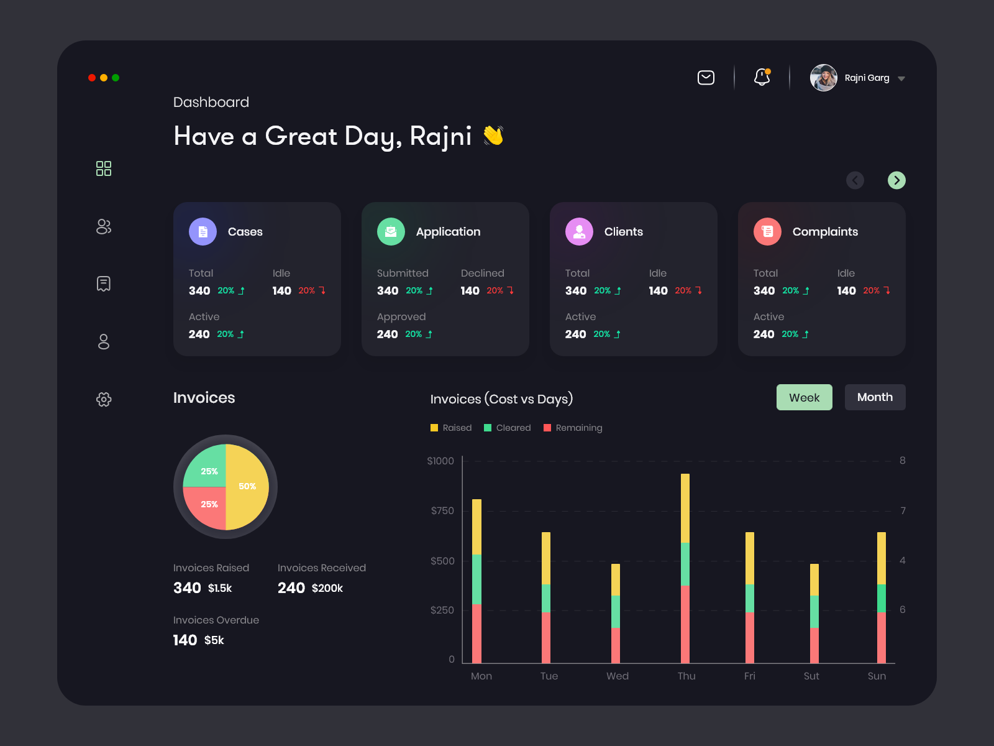The width and height of the screenshot is (994, 746).
Task: Expand the Rajni Garg account dropdown arrow
Action: click(901, 79)
